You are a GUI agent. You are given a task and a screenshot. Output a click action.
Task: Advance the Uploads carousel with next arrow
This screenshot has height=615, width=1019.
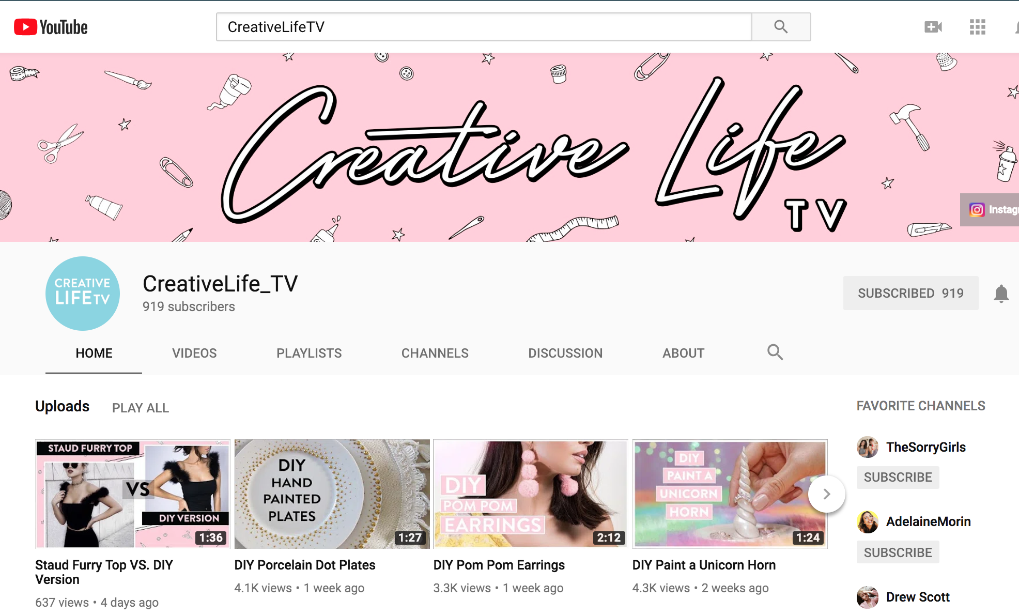point(826,494)
